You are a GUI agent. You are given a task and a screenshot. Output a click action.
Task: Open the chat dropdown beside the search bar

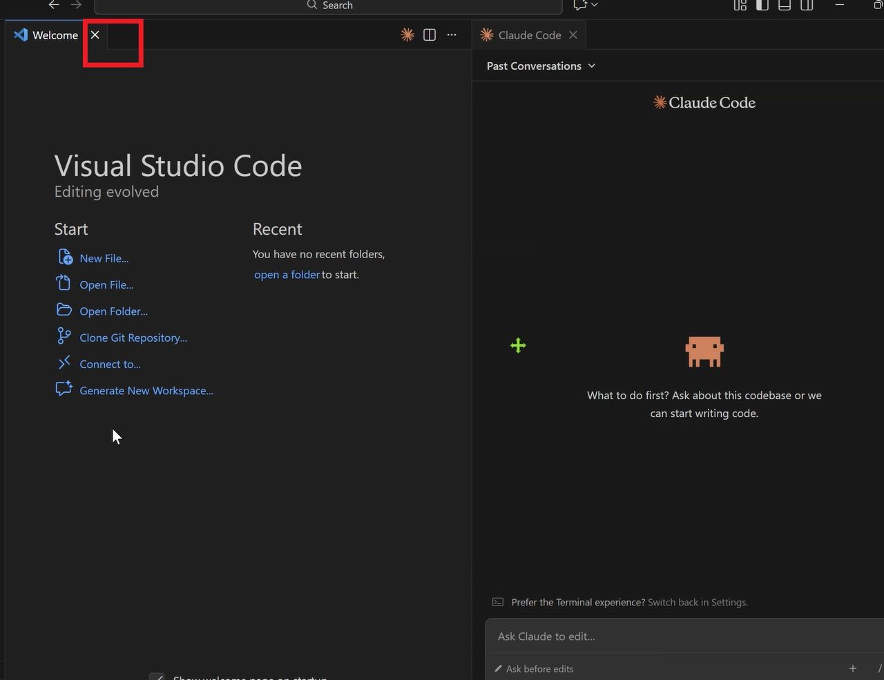586,5
